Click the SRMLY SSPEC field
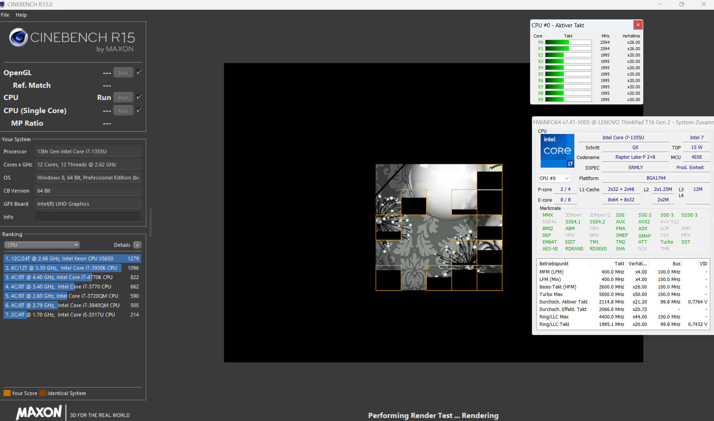Image resolution: width=714 pixels, height=421 pixels. click(635, 168)
